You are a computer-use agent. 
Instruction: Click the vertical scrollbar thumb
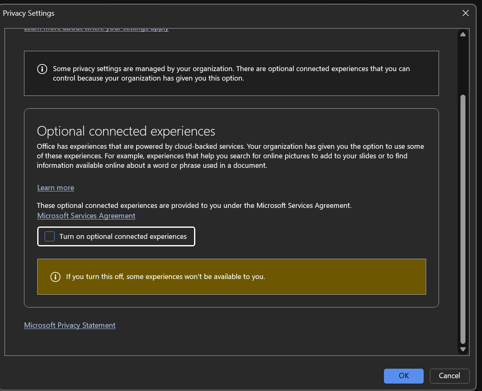tap(463, 219)
